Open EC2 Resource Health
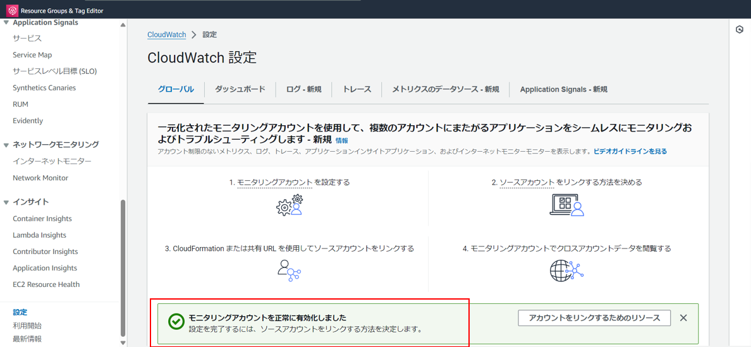 (46, 284)
